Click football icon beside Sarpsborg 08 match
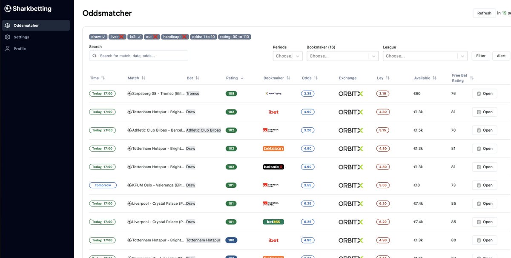Viewport: 511px width, 258px height. [x=129, y=94]
